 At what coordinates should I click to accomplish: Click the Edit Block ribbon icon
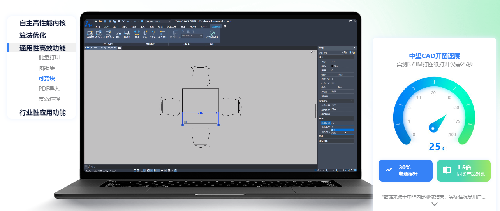tap(90, 35)
